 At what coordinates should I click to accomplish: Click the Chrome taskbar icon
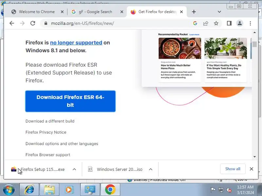tap(110, 189)
